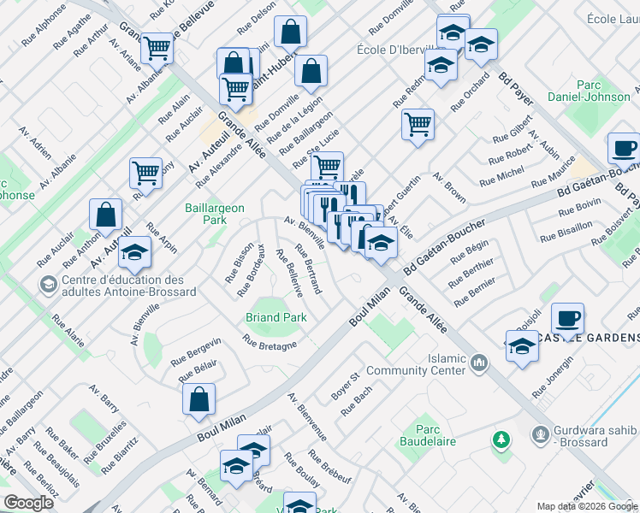The height and width of the screenshot is (513, 640).
Task: Open the shopping bag marker by Rue de la Légion
Action: point(311,71)
